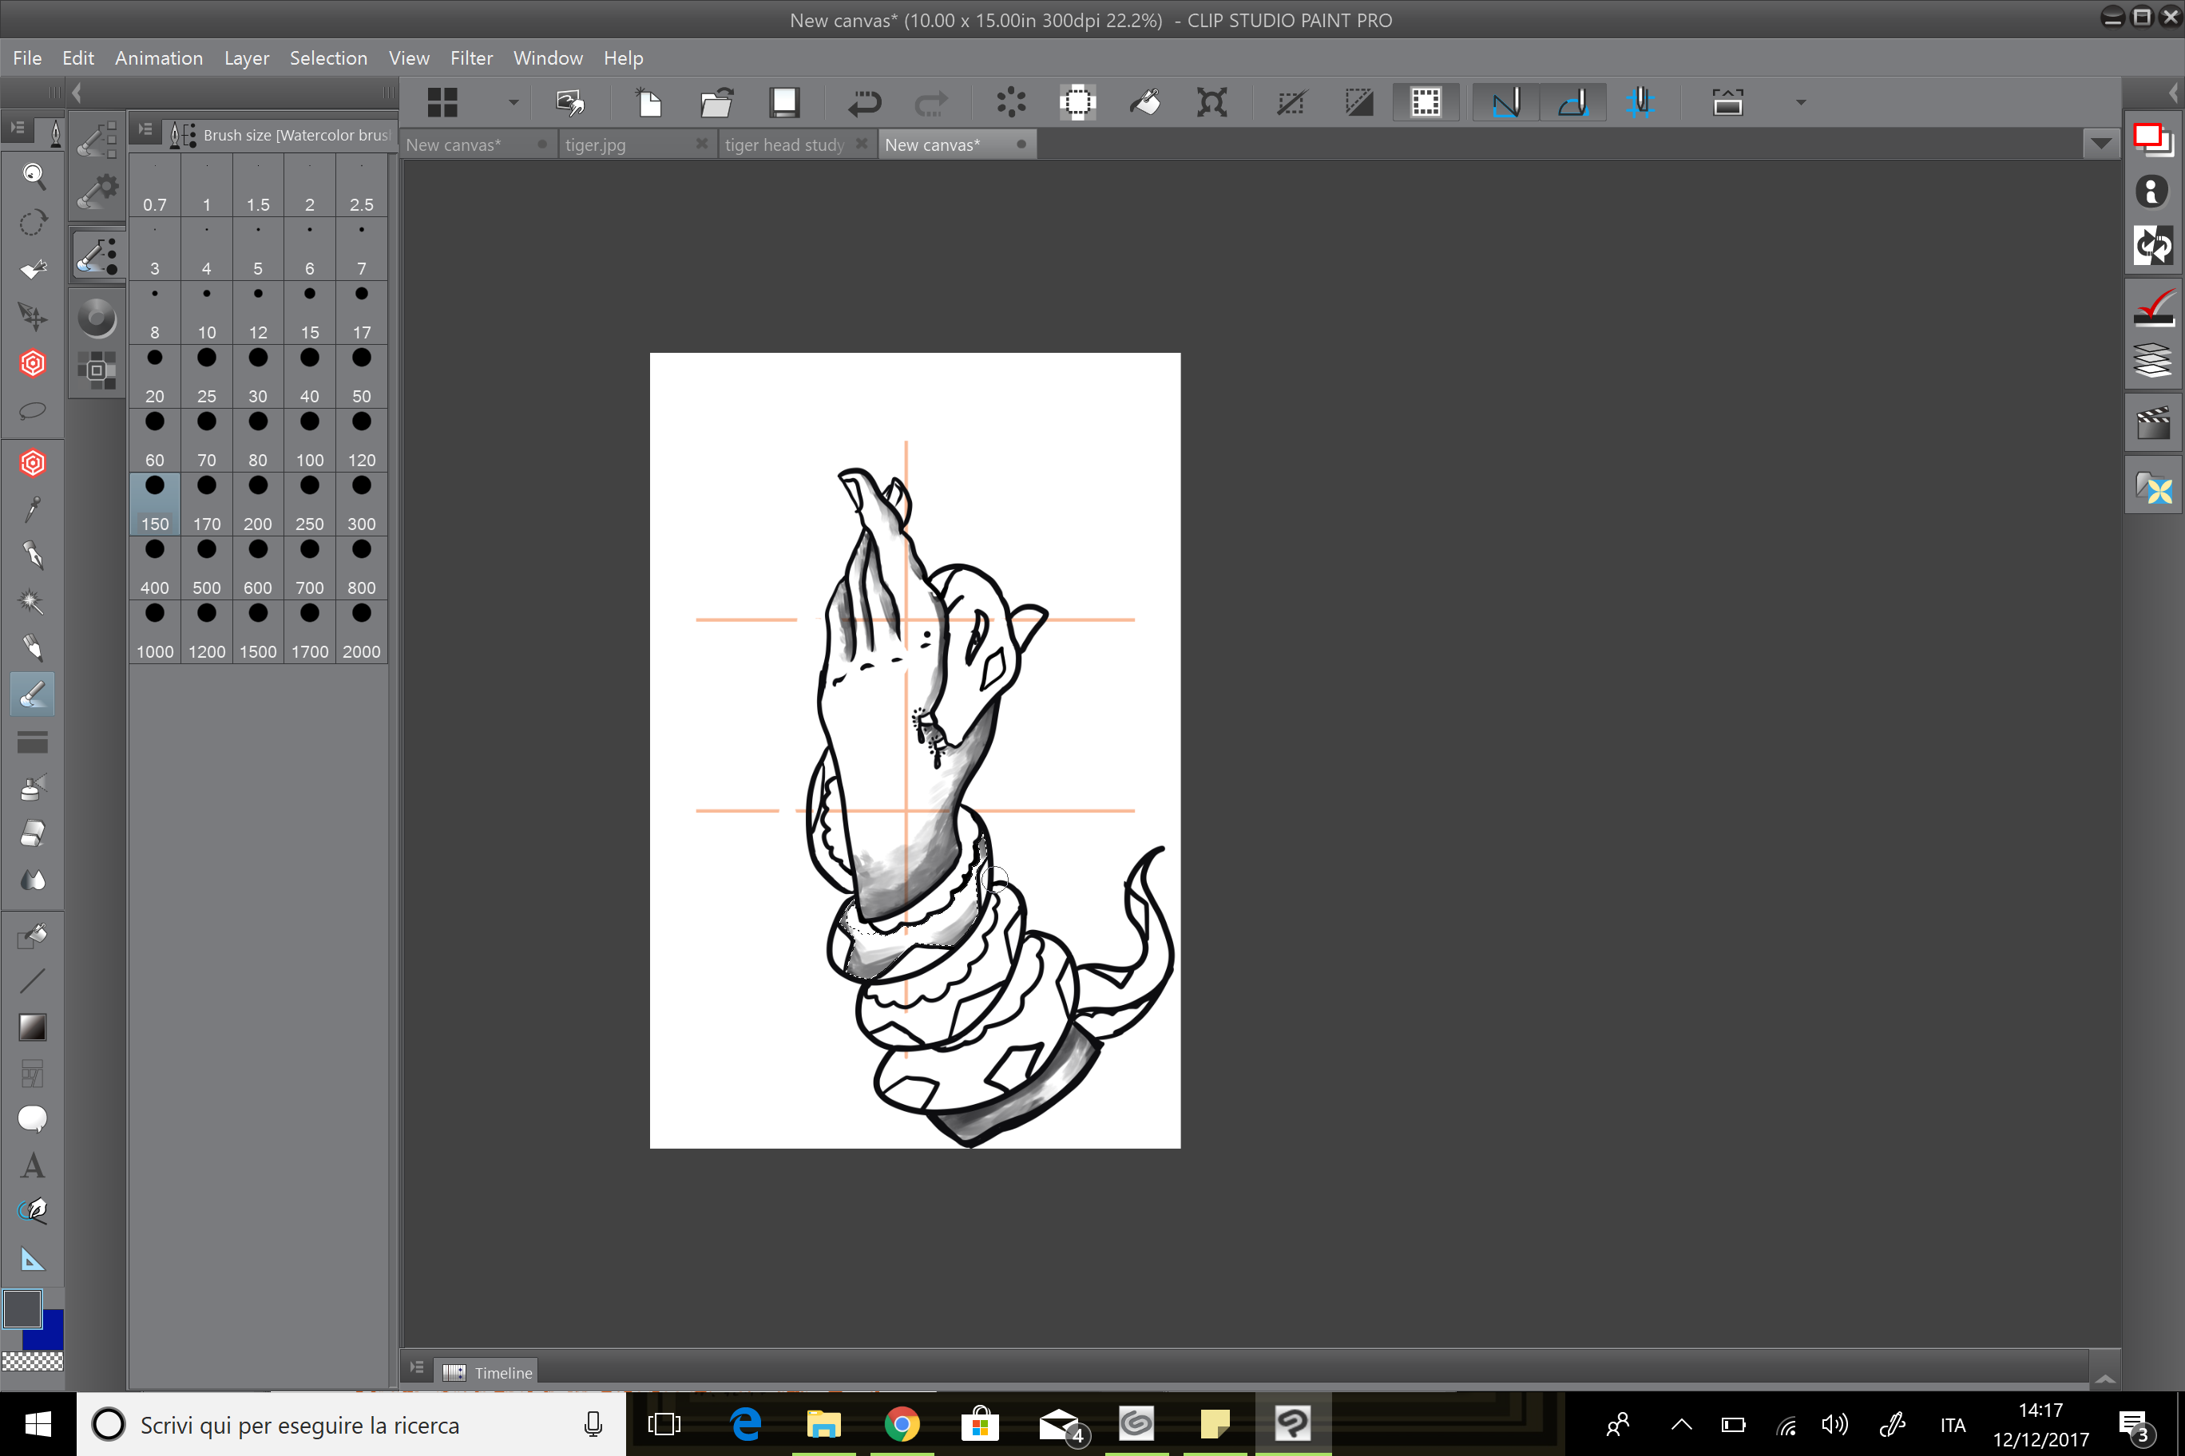Undo the last action
Screen dimensions: 2185x1456
[864, 102]
